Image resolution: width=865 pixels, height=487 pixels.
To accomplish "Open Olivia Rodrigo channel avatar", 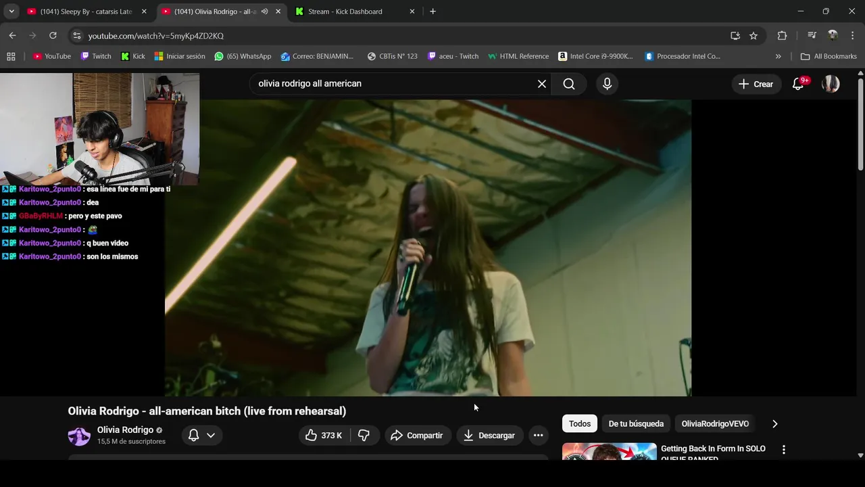I will (79, 436).
